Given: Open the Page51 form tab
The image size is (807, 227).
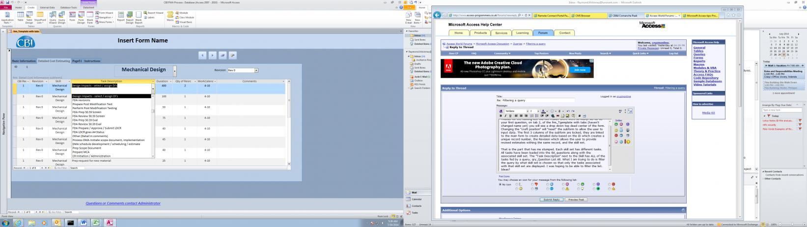Looking at the screenshot, I should pos(77,61).
